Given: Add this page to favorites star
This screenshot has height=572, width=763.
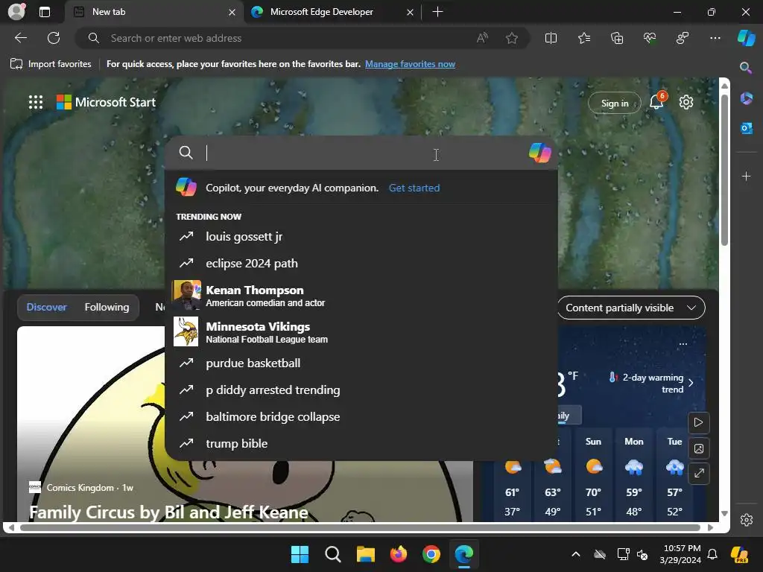Looking at the screenshot, I should (x=511, y=38).
